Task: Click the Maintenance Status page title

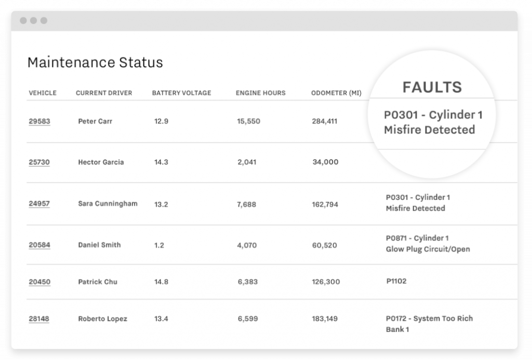Action: 95,62
